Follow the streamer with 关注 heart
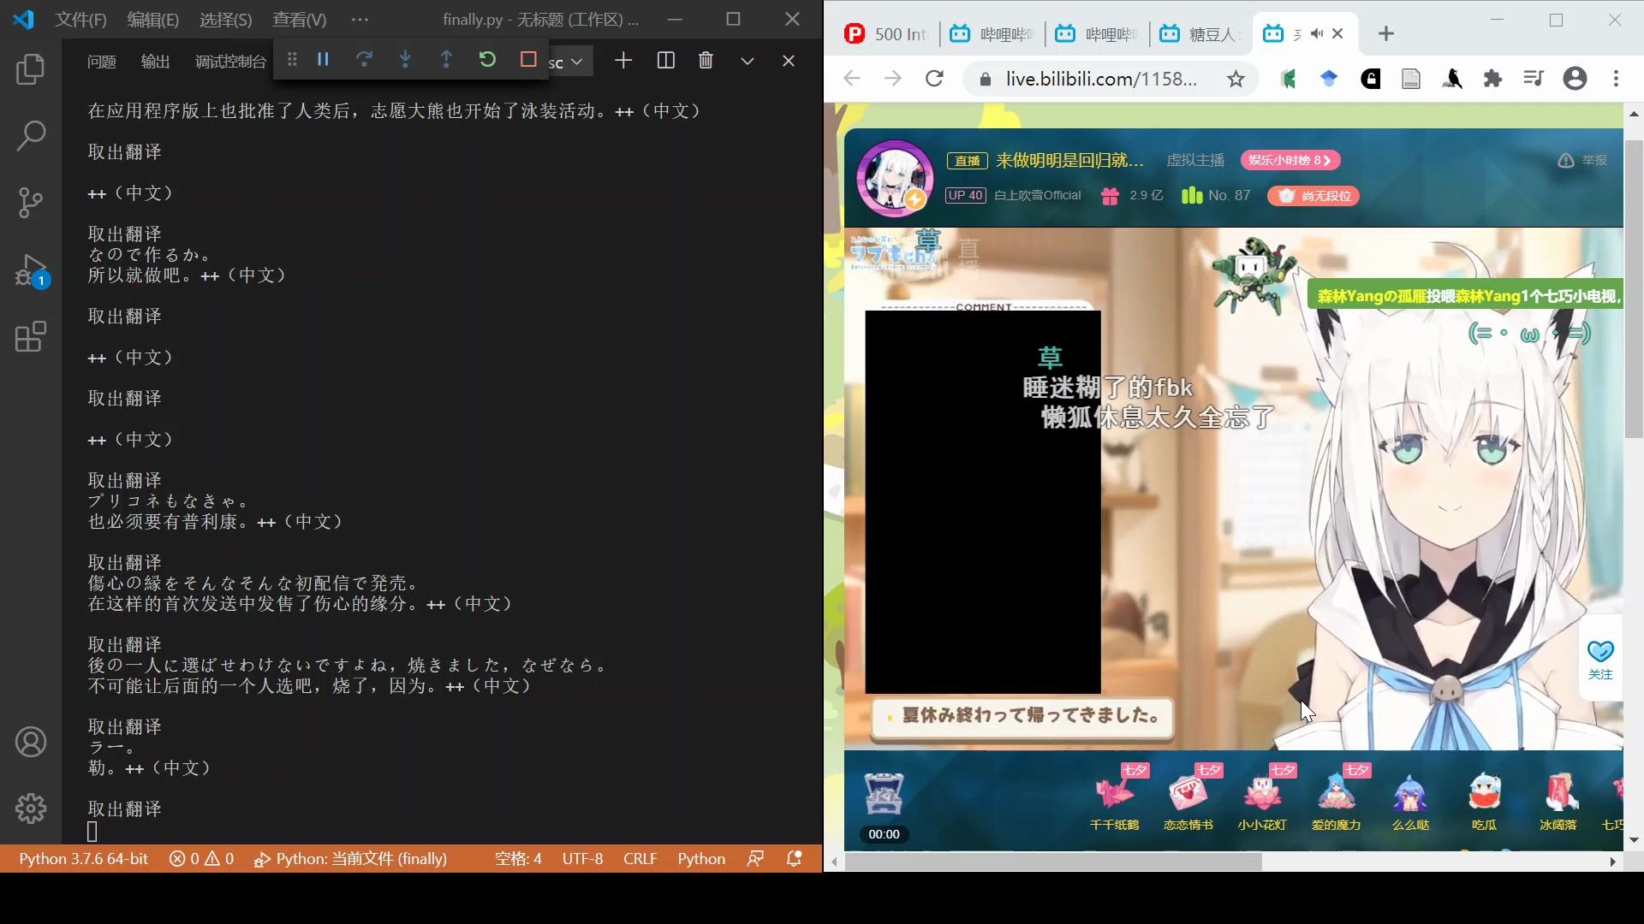The height and width of the screenshot is (924, 1644). [1600, 659]
